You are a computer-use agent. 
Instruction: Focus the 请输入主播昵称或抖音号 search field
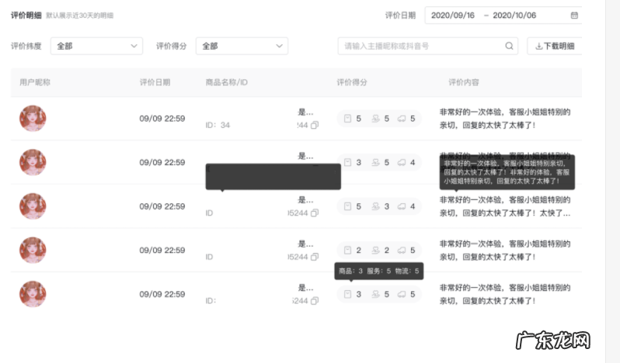coord(428,47)
